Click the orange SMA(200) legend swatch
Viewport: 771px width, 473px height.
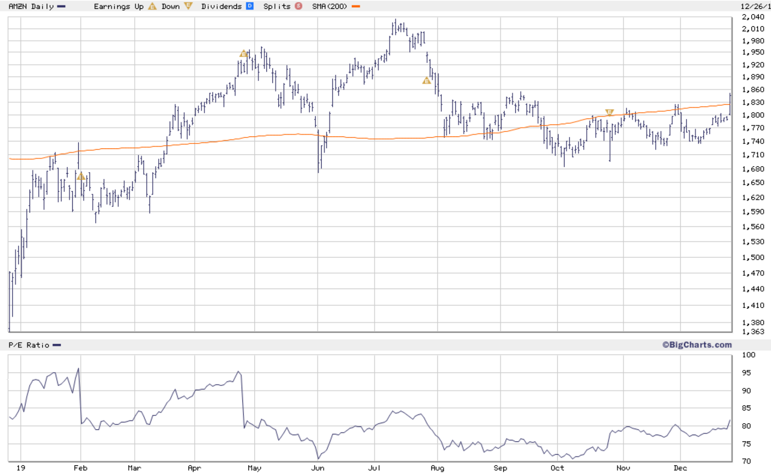pos(356,6)
